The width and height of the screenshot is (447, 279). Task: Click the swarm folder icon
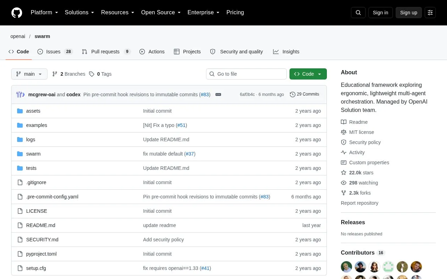tap(20, 154)
